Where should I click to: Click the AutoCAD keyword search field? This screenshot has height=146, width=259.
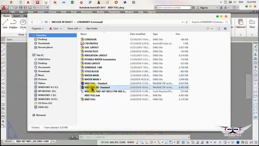(x=174, y=8)
